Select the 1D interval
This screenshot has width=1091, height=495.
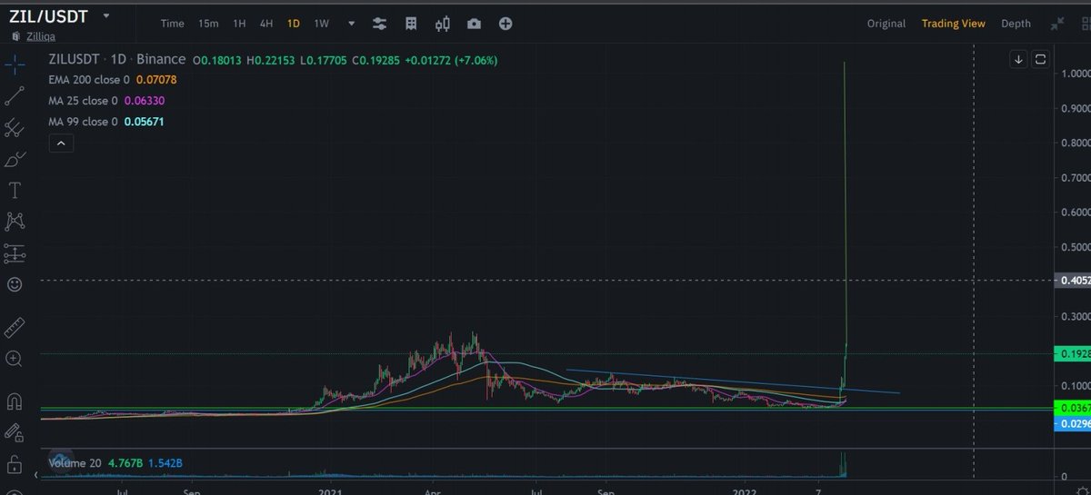tap(294, 24)
